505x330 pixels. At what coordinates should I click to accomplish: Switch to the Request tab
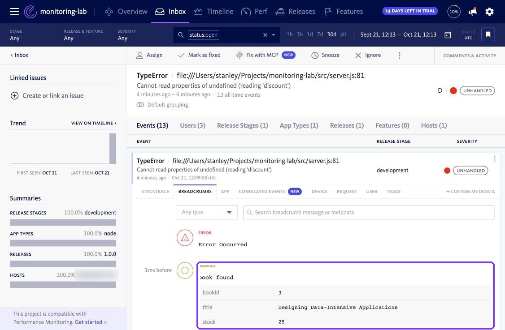[347, 191]
